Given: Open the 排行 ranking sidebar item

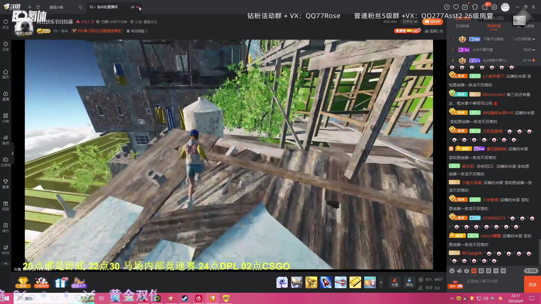Looking at the screenshot, I should 6,228.
